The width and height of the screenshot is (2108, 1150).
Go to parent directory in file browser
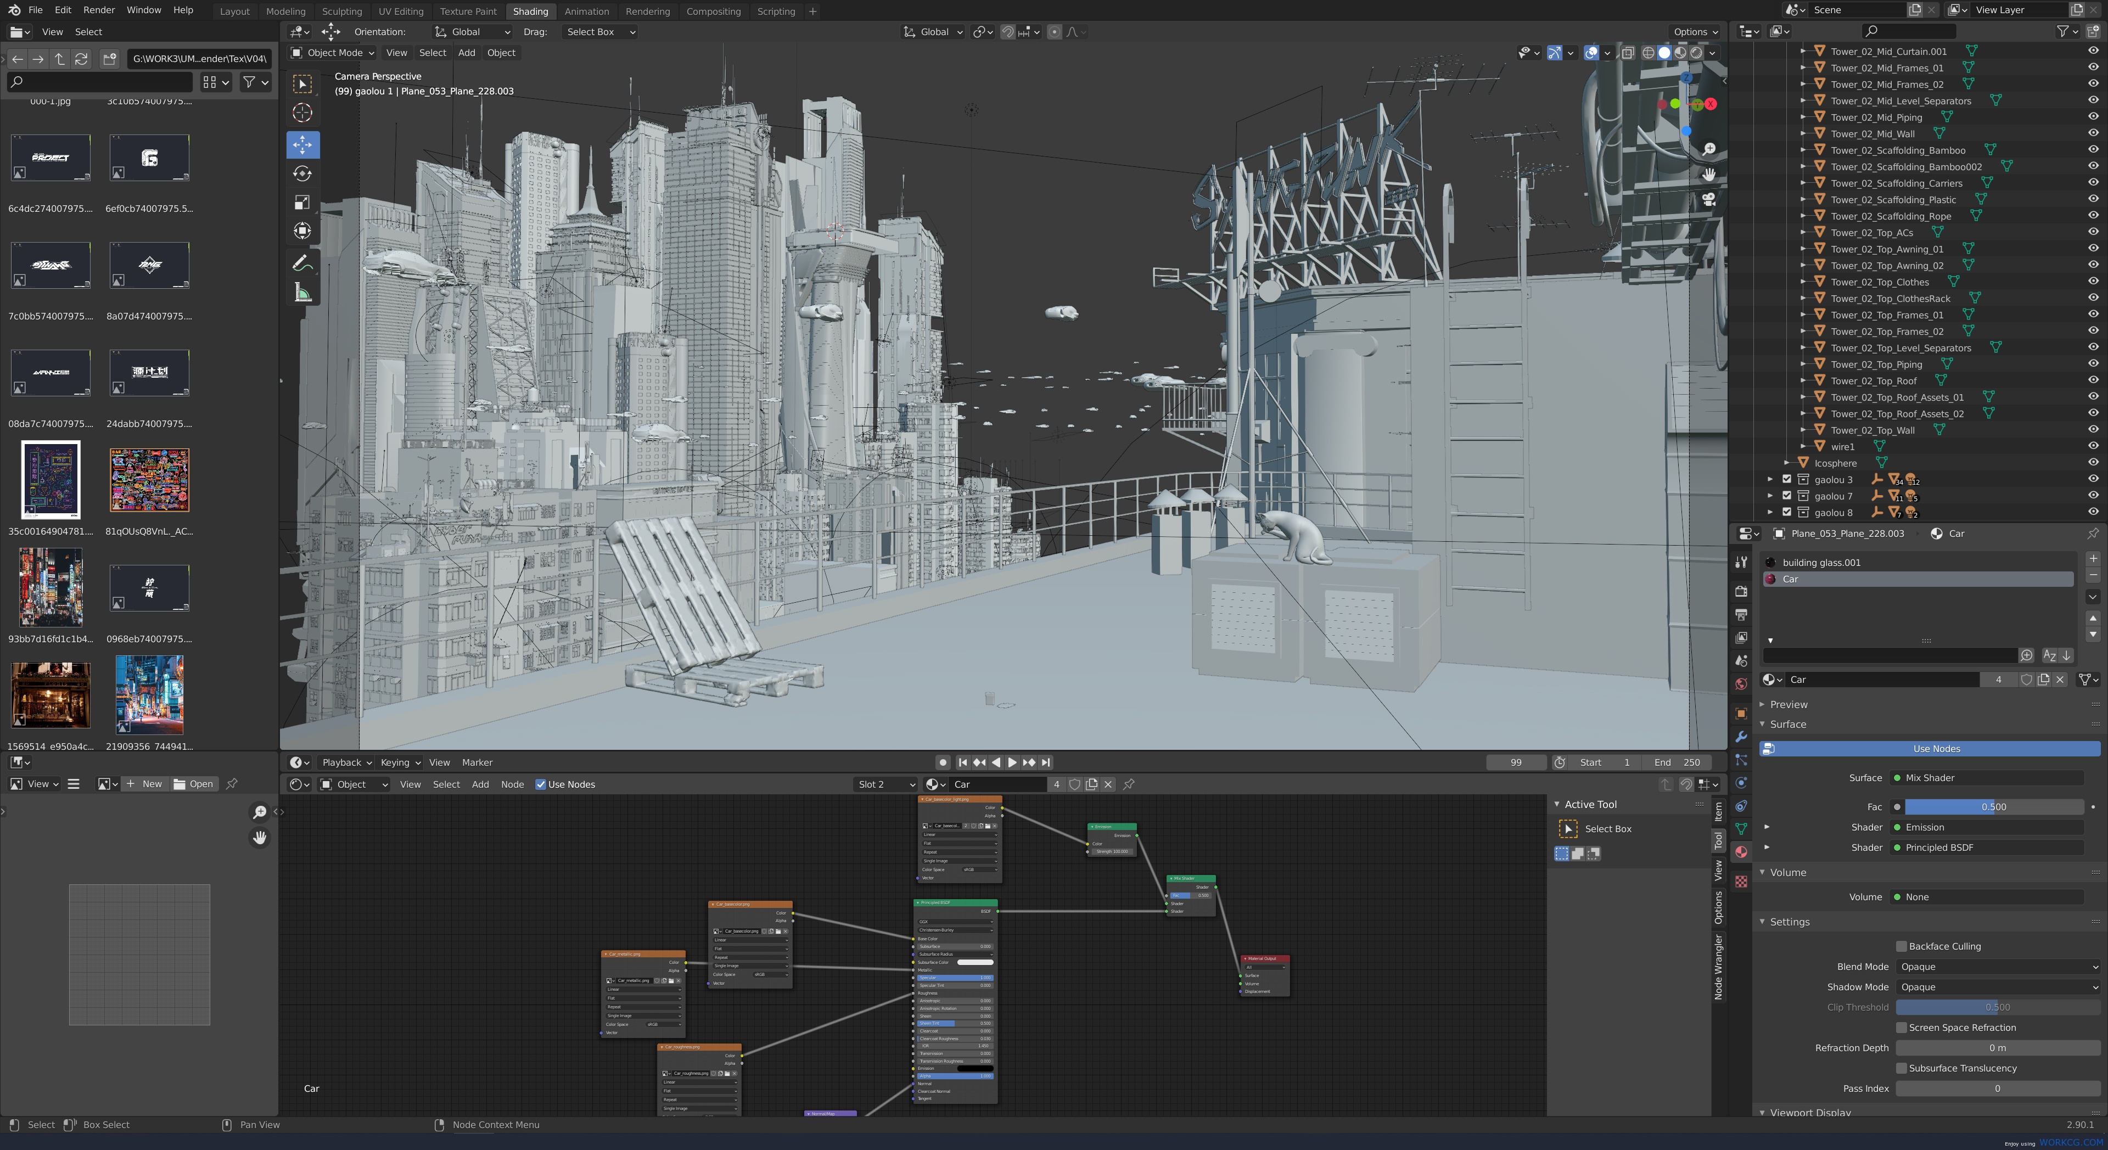pyautogui.click(x=60, y=59)
